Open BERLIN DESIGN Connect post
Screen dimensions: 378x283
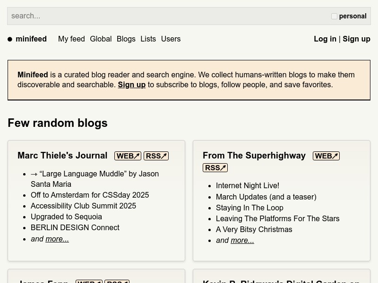75,227
